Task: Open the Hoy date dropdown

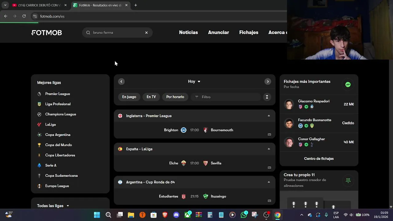Action: click(x=194, y=81)
